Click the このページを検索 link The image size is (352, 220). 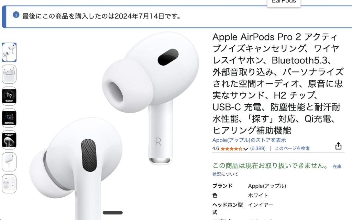pos(292,148)
